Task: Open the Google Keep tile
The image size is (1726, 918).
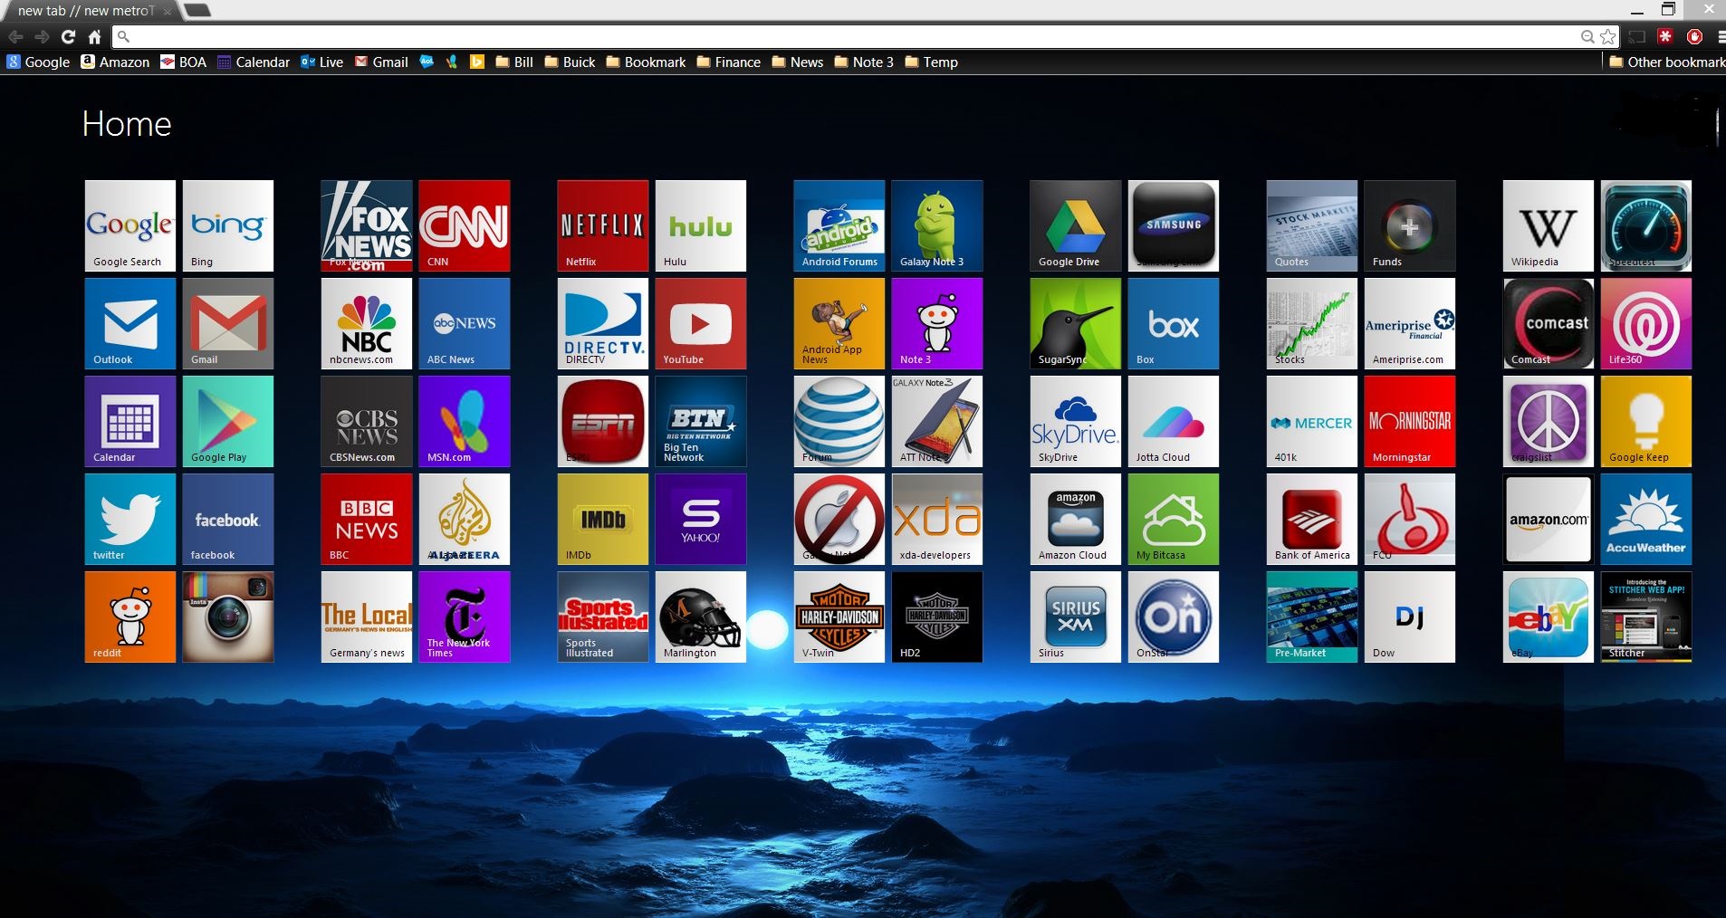Action: pyautogui.click(x=1646, y=421)
